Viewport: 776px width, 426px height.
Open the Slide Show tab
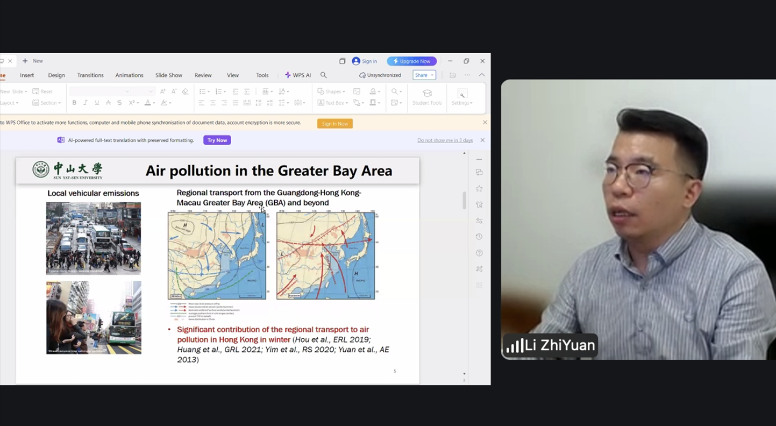point(168,75)
